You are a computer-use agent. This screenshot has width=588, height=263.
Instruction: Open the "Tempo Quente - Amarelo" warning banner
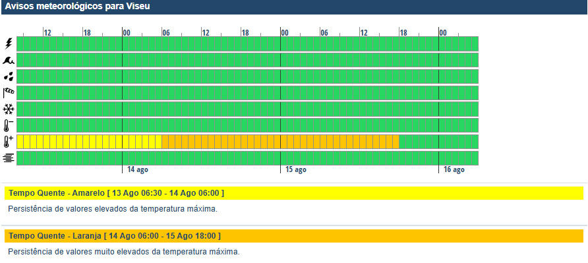pyautogui.click(x=294, y=193)
